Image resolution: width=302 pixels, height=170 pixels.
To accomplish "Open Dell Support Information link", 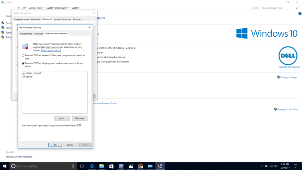I will [x=289, y=67].
